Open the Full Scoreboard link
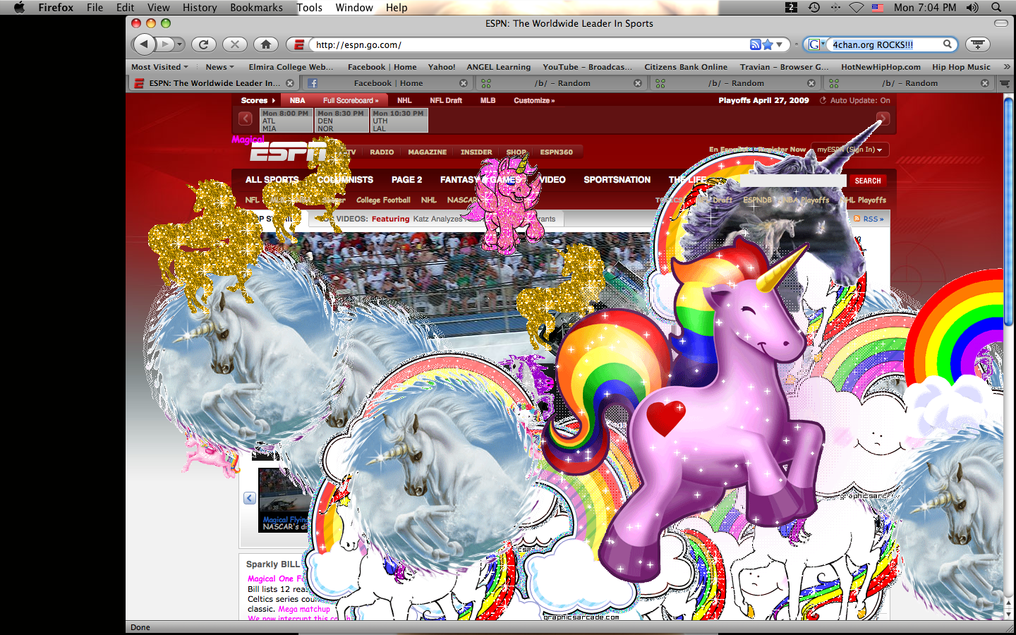 click(350, 100)
